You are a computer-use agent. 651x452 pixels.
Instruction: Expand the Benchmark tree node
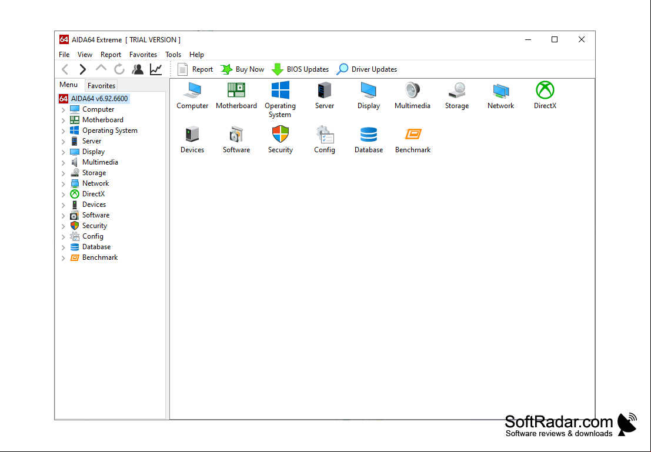pyautogui.click(x=63, y=258)
